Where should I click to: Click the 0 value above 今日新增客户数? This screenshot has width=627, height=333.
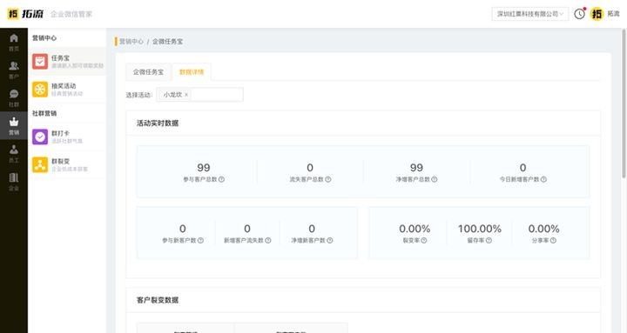[522, 168]
